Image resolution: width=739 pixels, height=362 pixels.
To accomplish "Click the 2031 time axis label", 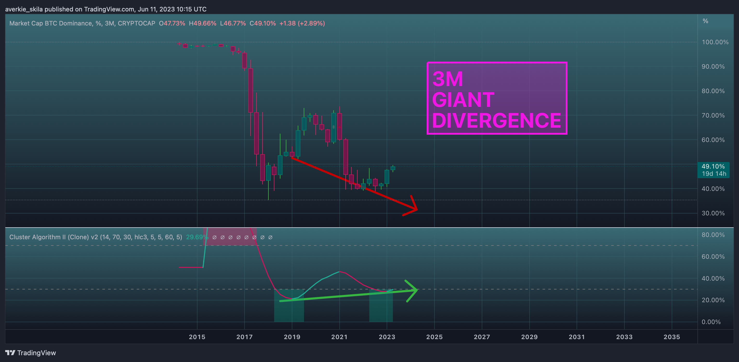I will [577, 337].
